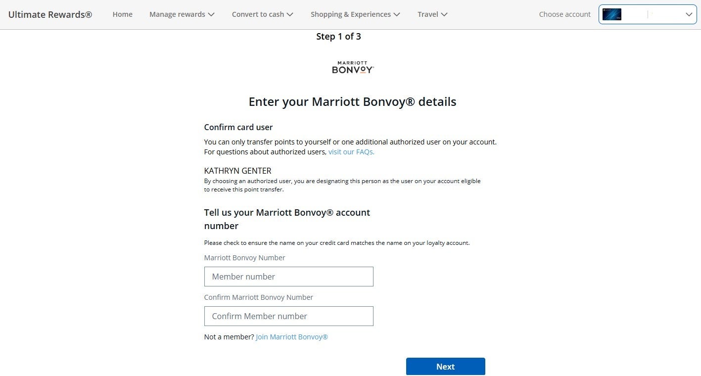The width and height of the screenshot is (701, 376).
Task: Select Home in the navigation bar
Action: point(122,14)
